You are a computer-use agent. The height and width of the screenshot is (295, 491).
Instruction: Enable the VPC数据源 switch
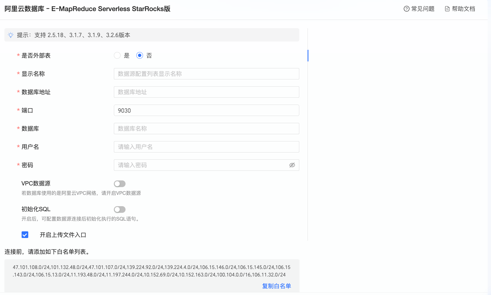coord(120,184)
